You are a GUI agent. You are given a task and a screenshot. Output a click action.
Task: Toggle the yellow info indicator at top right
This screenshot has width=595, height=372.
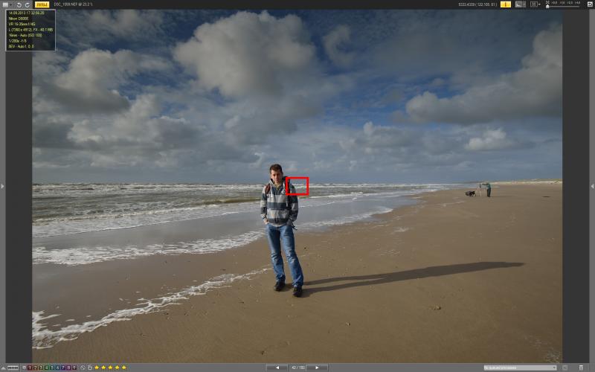point(506,4)
